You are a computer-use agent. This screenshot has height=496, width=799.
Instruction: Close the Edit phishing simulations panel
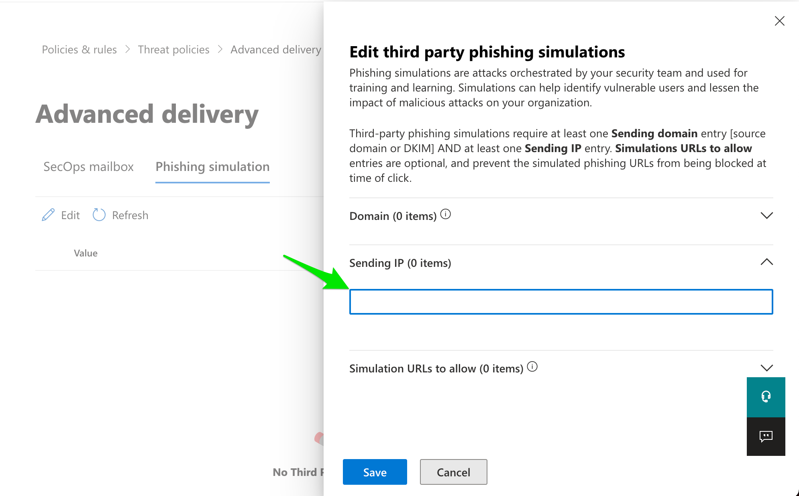pos(780,21)
